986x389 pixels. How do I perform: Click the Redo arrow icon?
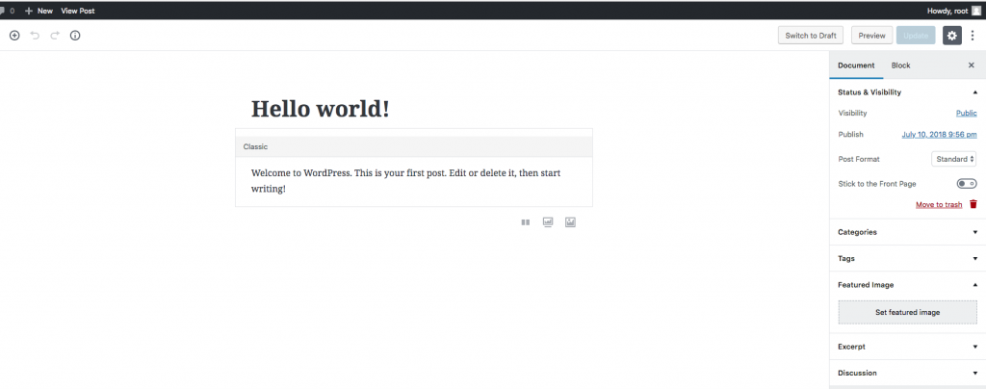pyautogui.click(x=55, y=36)
